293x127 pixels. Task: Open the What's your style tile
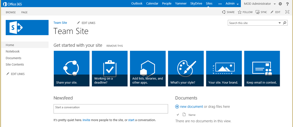click(186, 68)
